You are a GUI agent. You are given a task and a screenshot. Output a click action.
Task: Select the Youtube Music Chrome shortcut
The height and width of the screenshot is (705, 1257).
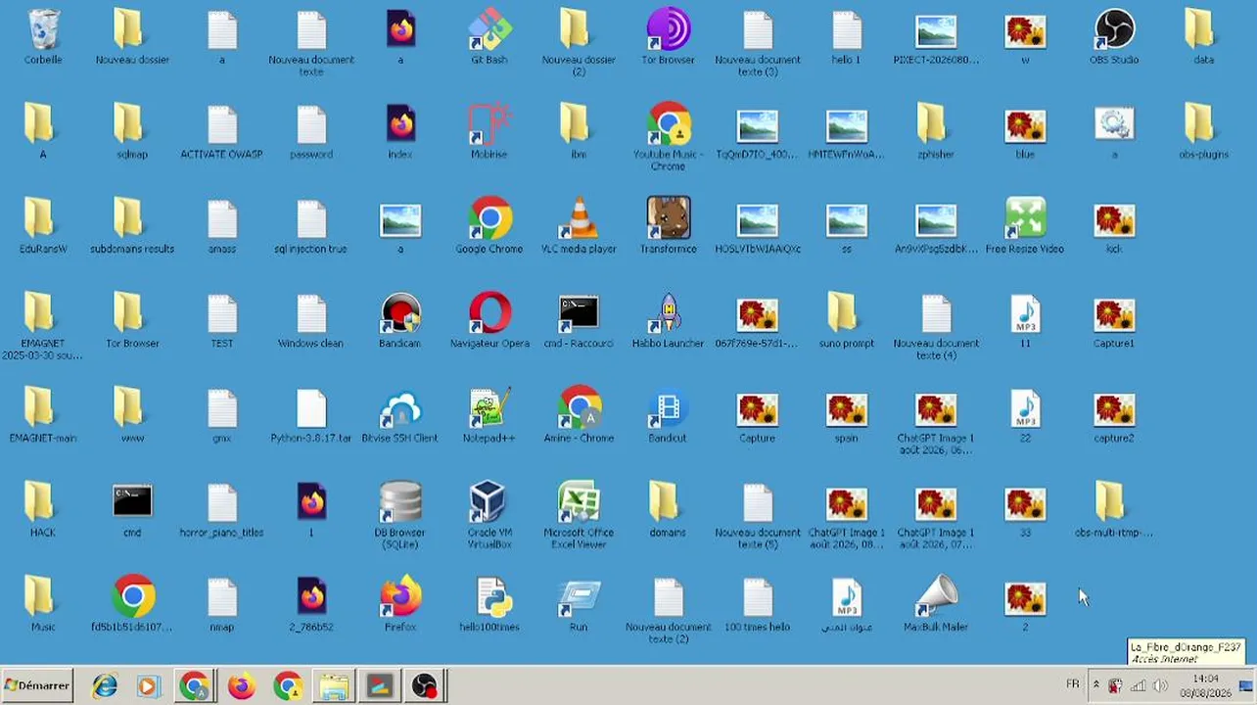(669, 137)
